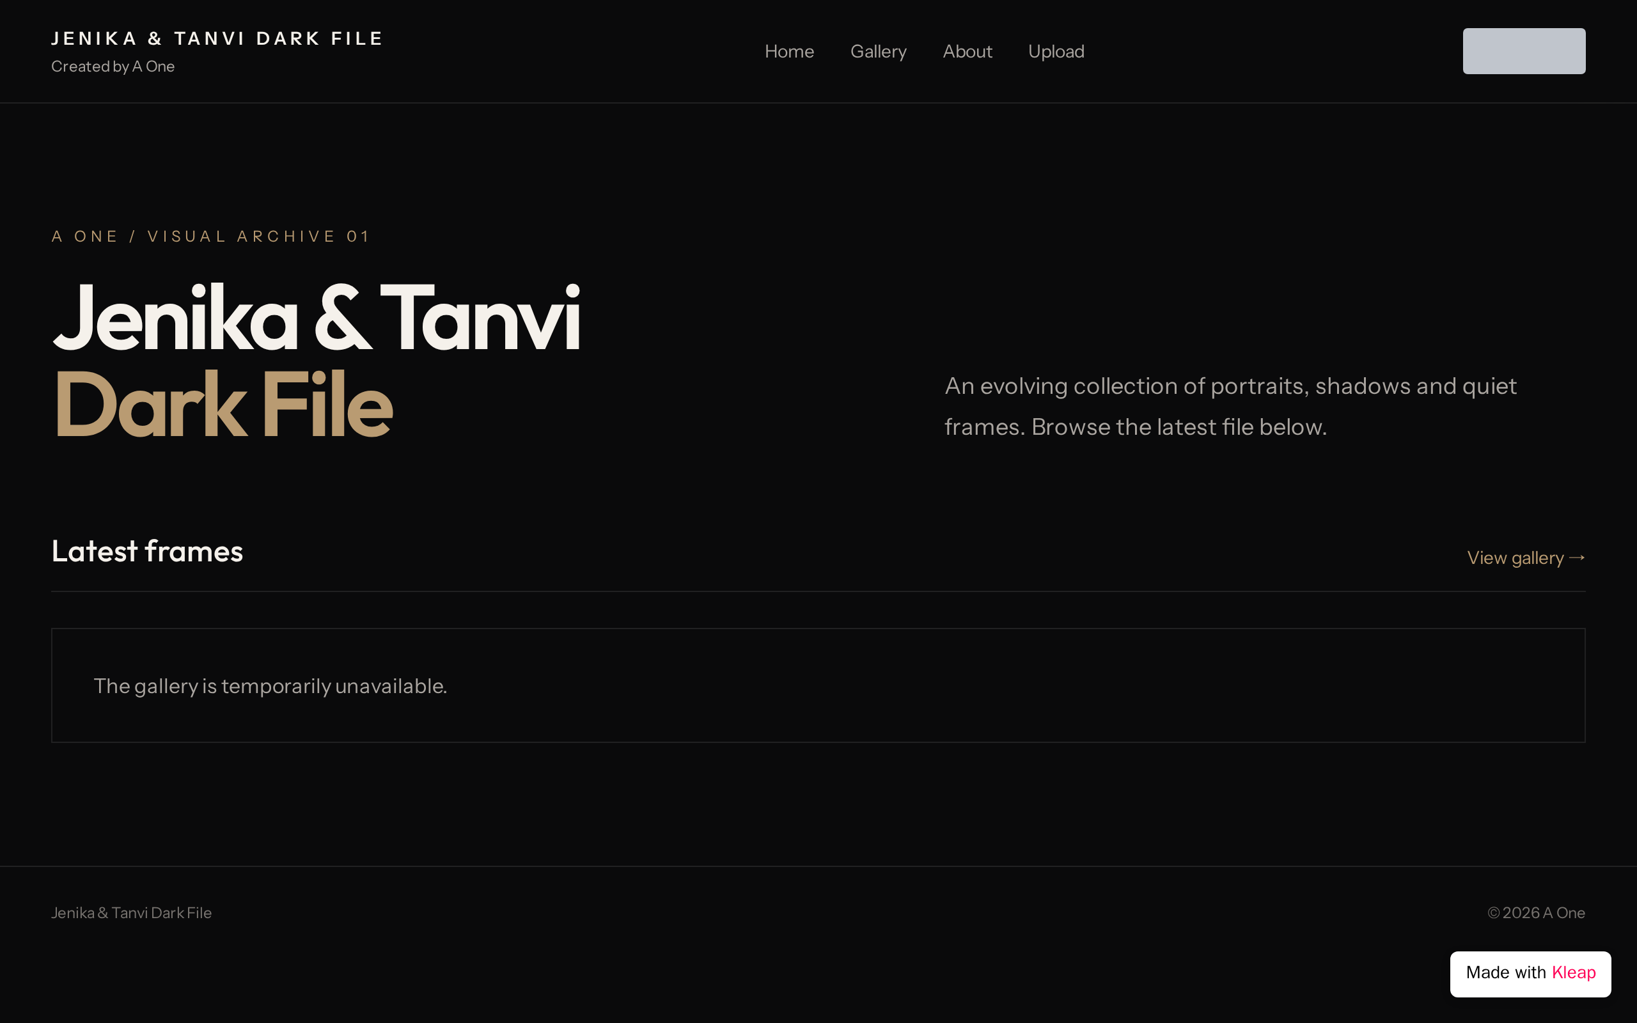Follow the View gallery arrow link
The height and width of the screenshot is (1023, 1637).
1526,558
